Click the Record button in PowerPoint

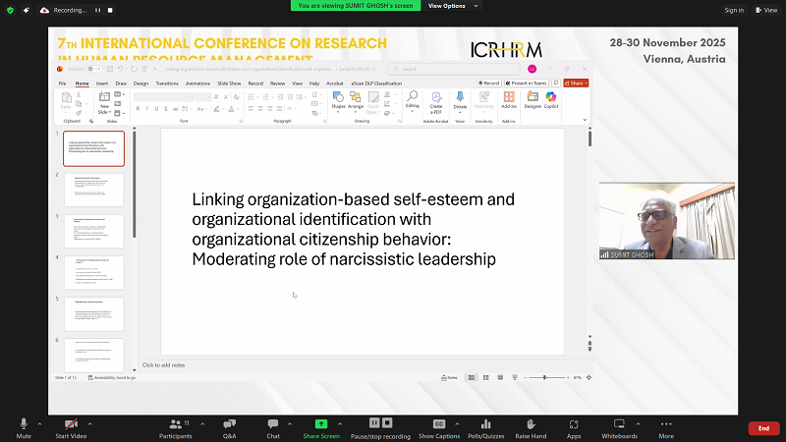tap(488, 83)
